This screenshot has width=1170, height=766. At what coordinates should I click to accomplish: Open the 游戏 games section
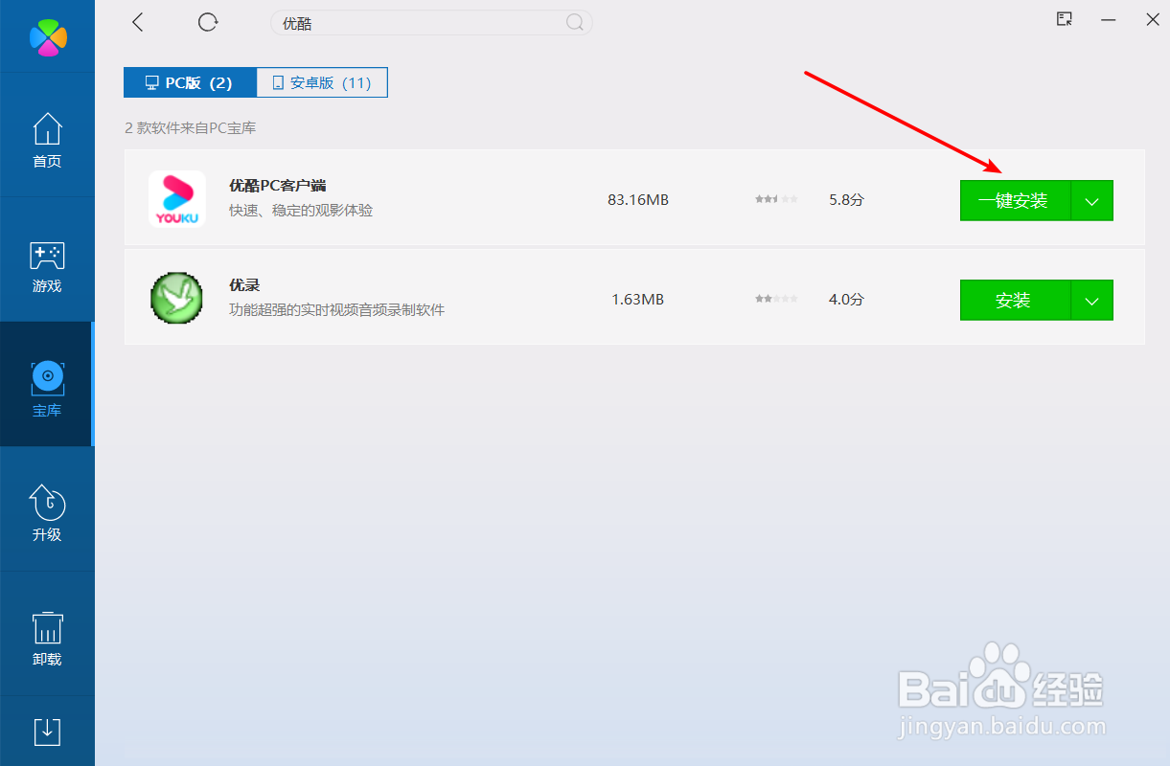[x=47, y=266]
